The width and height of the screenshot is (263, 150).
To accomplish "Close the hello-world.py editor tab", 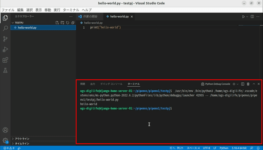I will coord(132,16).
